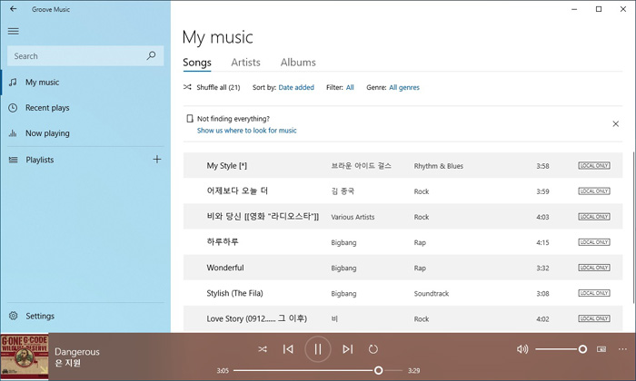
Task: Go to the previous track
Action: pos(288,349)
